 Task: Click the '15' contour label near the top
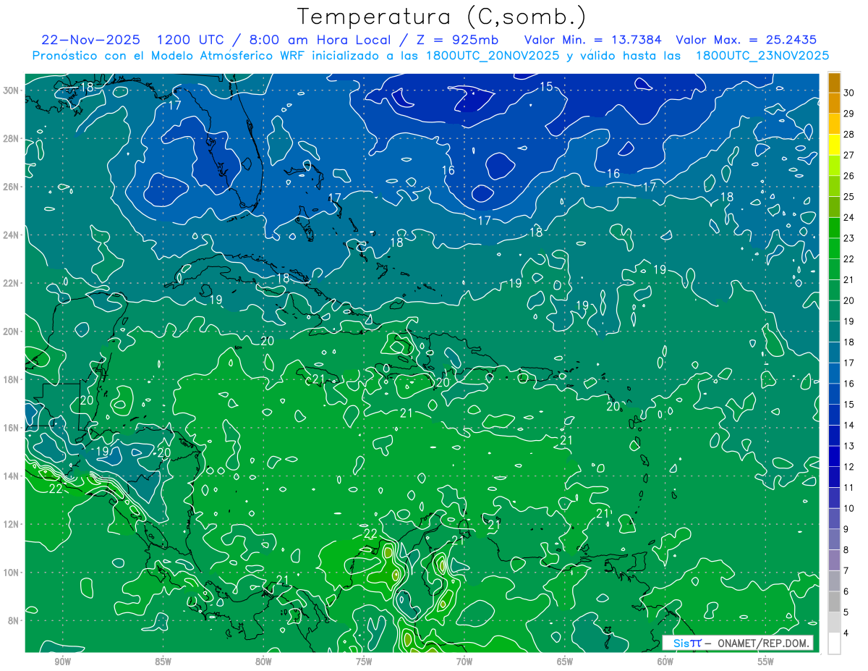(x=546, y=87)
